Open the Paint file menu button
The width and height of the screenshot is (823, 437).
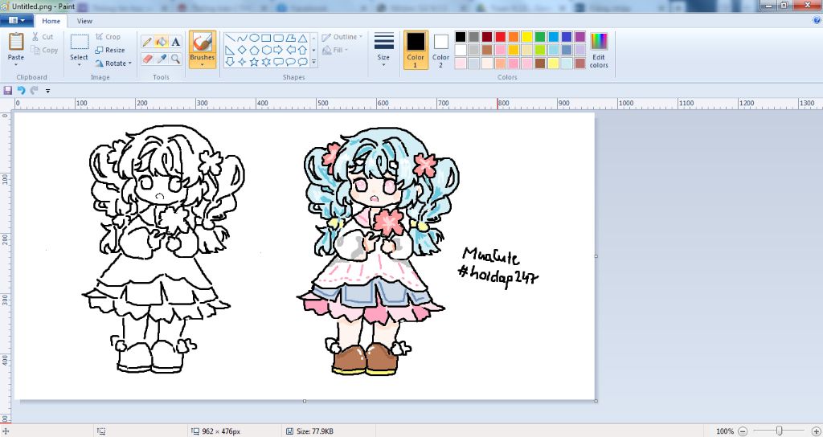point(17,20)
